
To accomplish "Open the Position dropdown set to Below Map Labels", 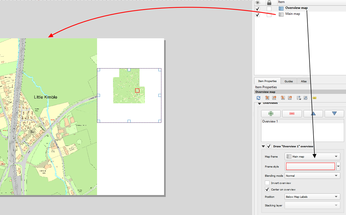I will 312,197.
